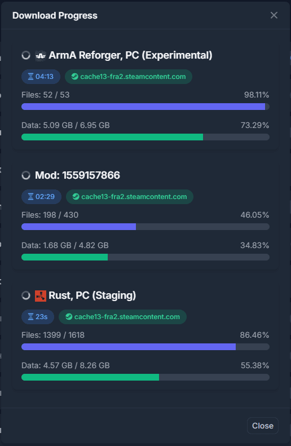Click the Steam logo in ArmA server badge
The width and height of the screenshot is (291, 446).
pyautogui.click(x=74, y=77)
